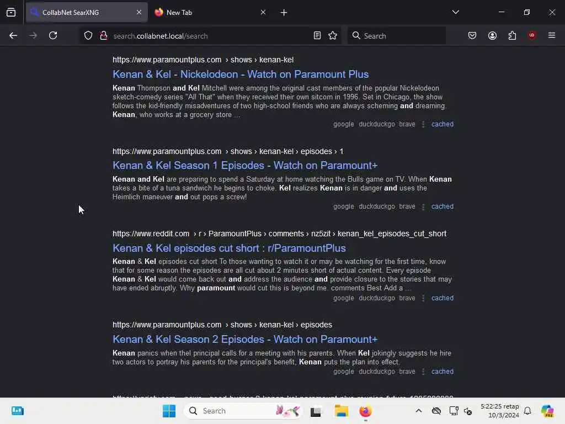Open the clock and date panel
The height and width of the screenshot is (424, 565).
coord(500,411)
